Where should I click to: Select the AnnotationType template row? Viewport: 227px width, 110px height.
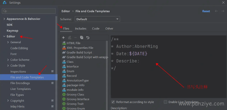(83, 81)
